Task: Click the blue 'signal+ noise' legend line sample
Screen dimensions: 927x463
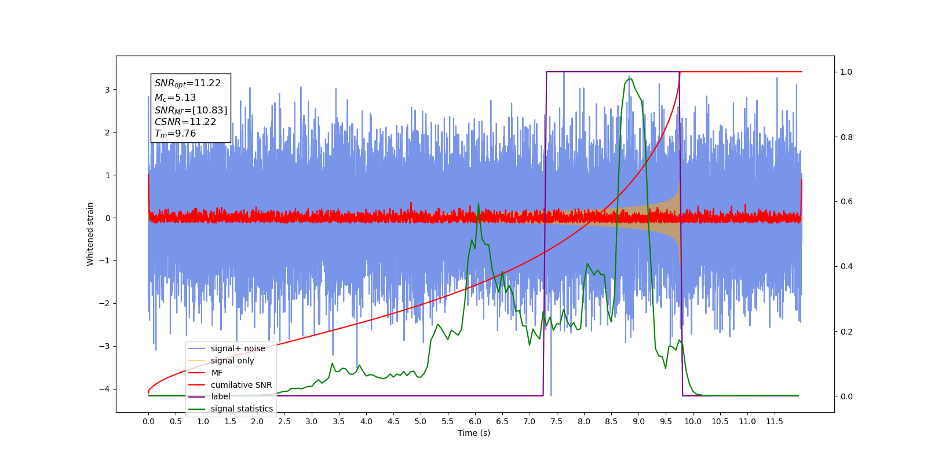Action: [x=198, y=348]
